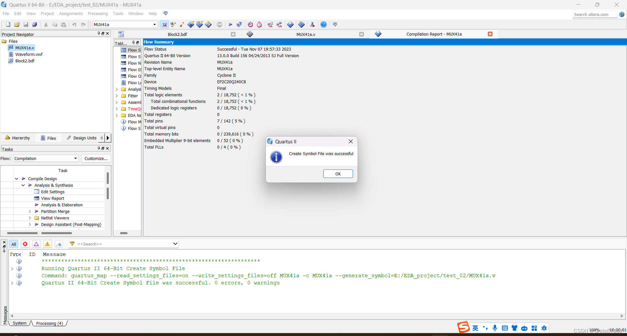Open the message search dropdown arrow

(175, 244)
